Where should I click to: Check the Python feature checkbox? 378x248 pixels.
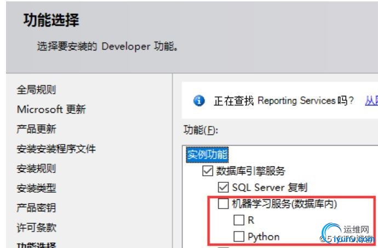pos(239,237)
